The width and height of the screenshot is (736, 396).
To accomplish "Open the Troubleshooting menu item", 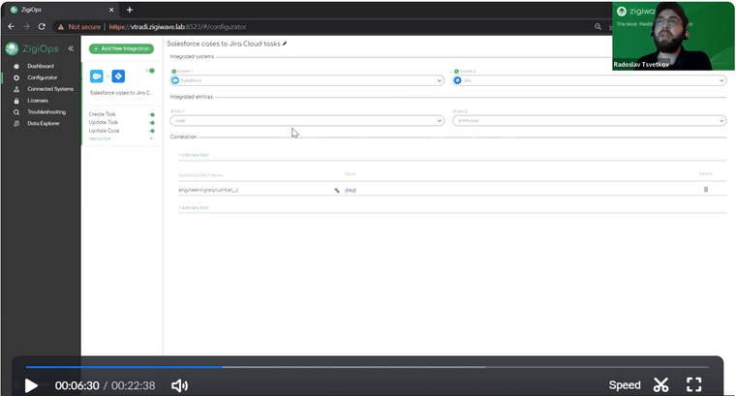I will click(46, 112).
